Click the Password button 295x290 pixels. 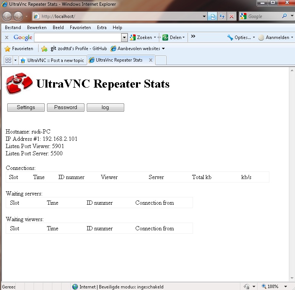pyautogui.click(x=66, y=108)
